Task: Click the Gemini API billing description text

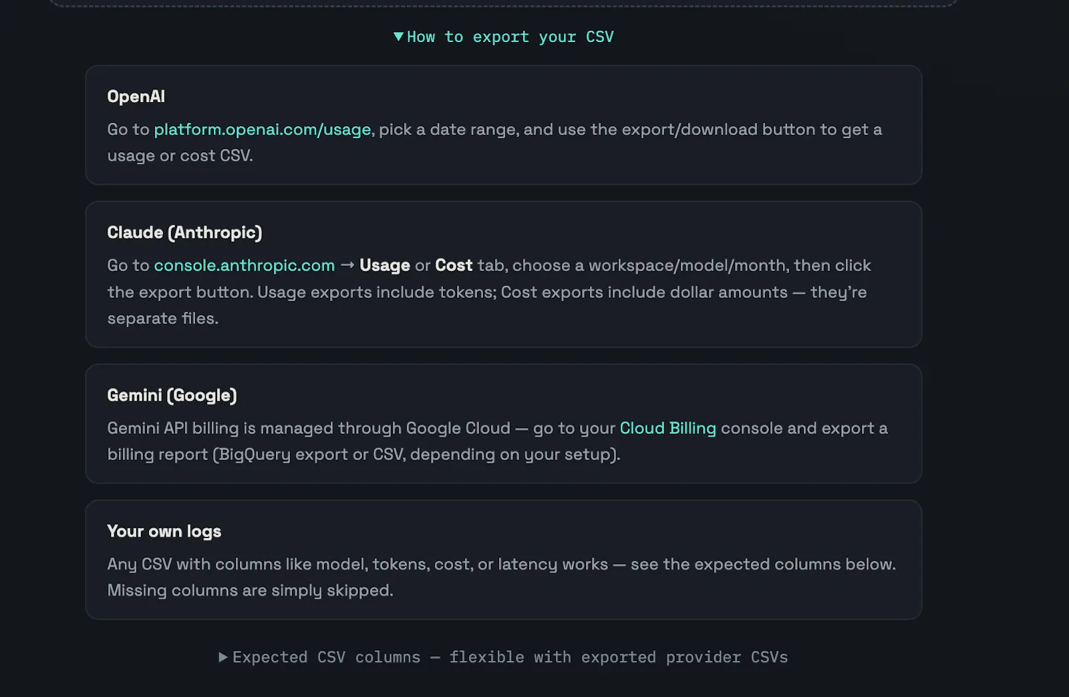Action: tap(497, 441)
